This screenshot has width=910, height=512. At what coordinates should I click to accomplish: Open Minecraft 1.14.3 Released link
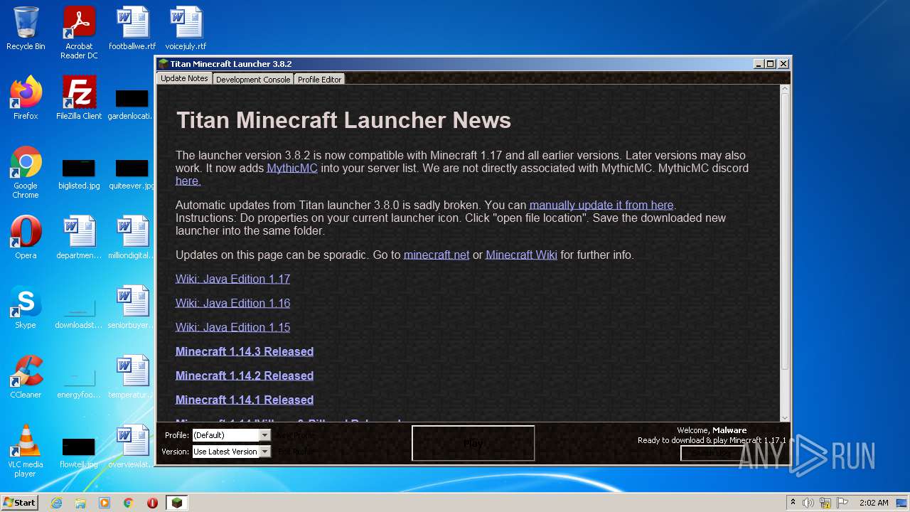[x=245, y=352]
